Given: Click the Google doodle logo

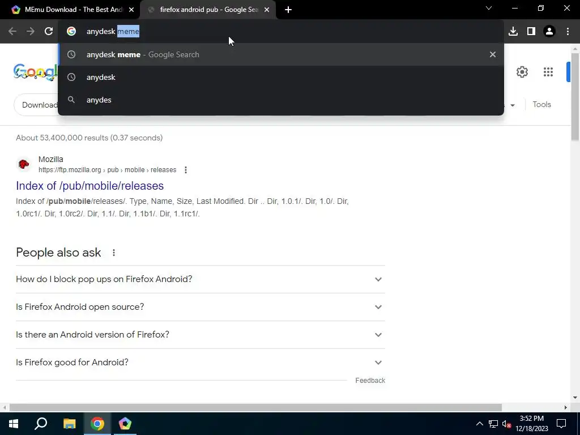Looking at the screenshot, I should (36, 72).
